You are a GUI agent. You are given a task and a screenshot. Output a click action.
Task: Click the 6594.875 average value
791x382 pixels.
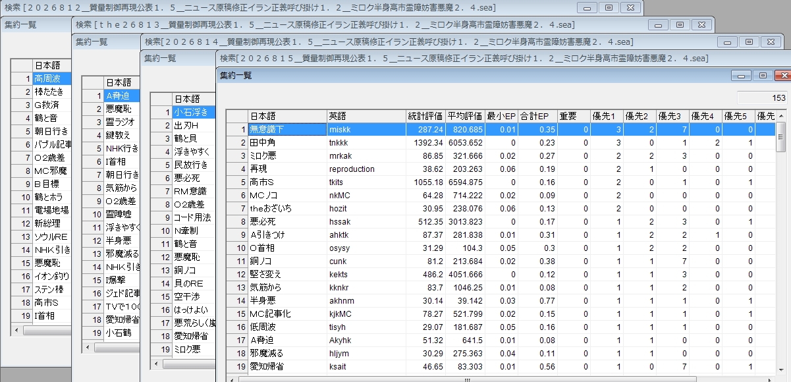click(464, 182)
